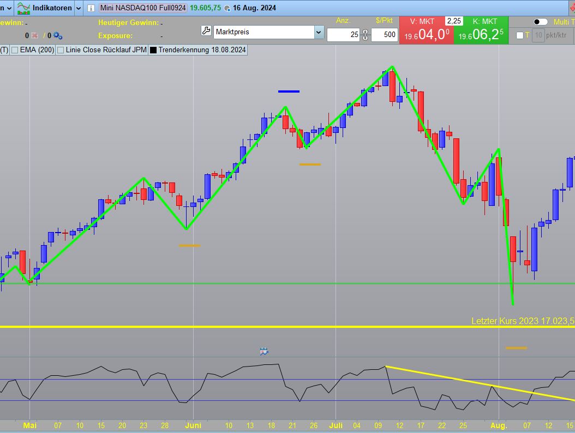Viewport: 575px width, 433px height.
Task: Open the Trenderkennung 18.08.2024 indicator label
Action: point(202,50)
